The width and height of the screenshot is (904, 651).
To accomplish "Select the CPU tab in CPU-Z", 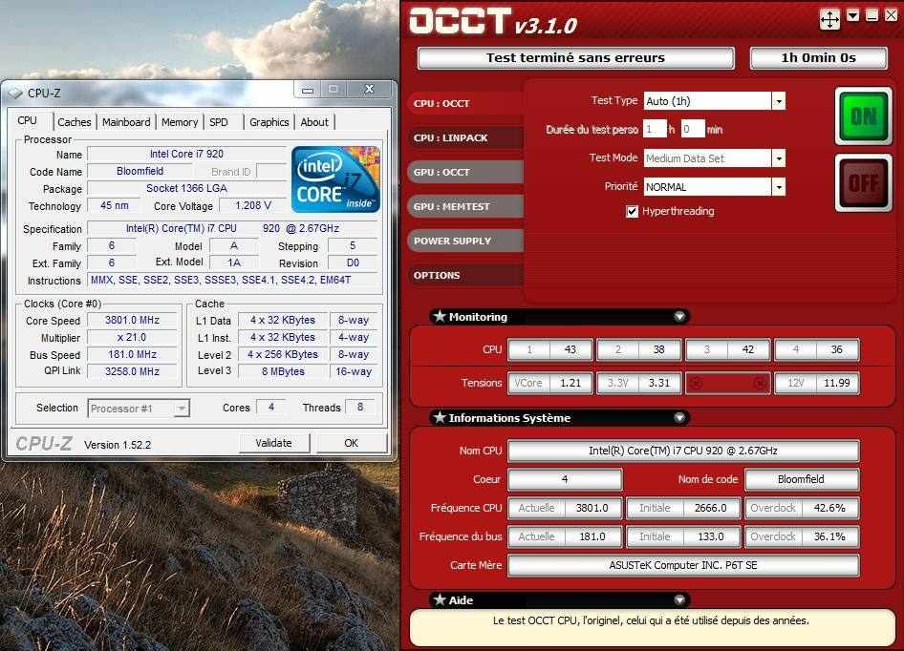I will [x=28, y=120].
